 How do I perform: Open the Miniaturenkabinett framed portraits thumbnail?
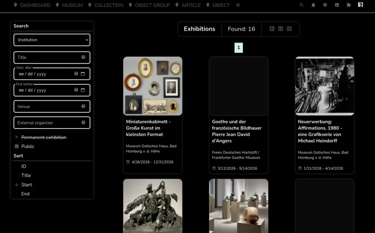coord(153,86)
